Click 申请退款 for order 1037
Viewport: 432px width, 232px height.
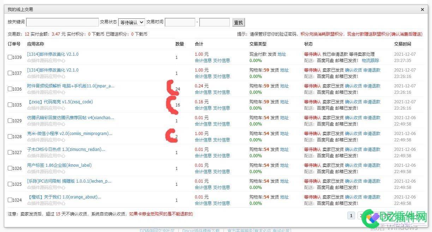(372, 70)
